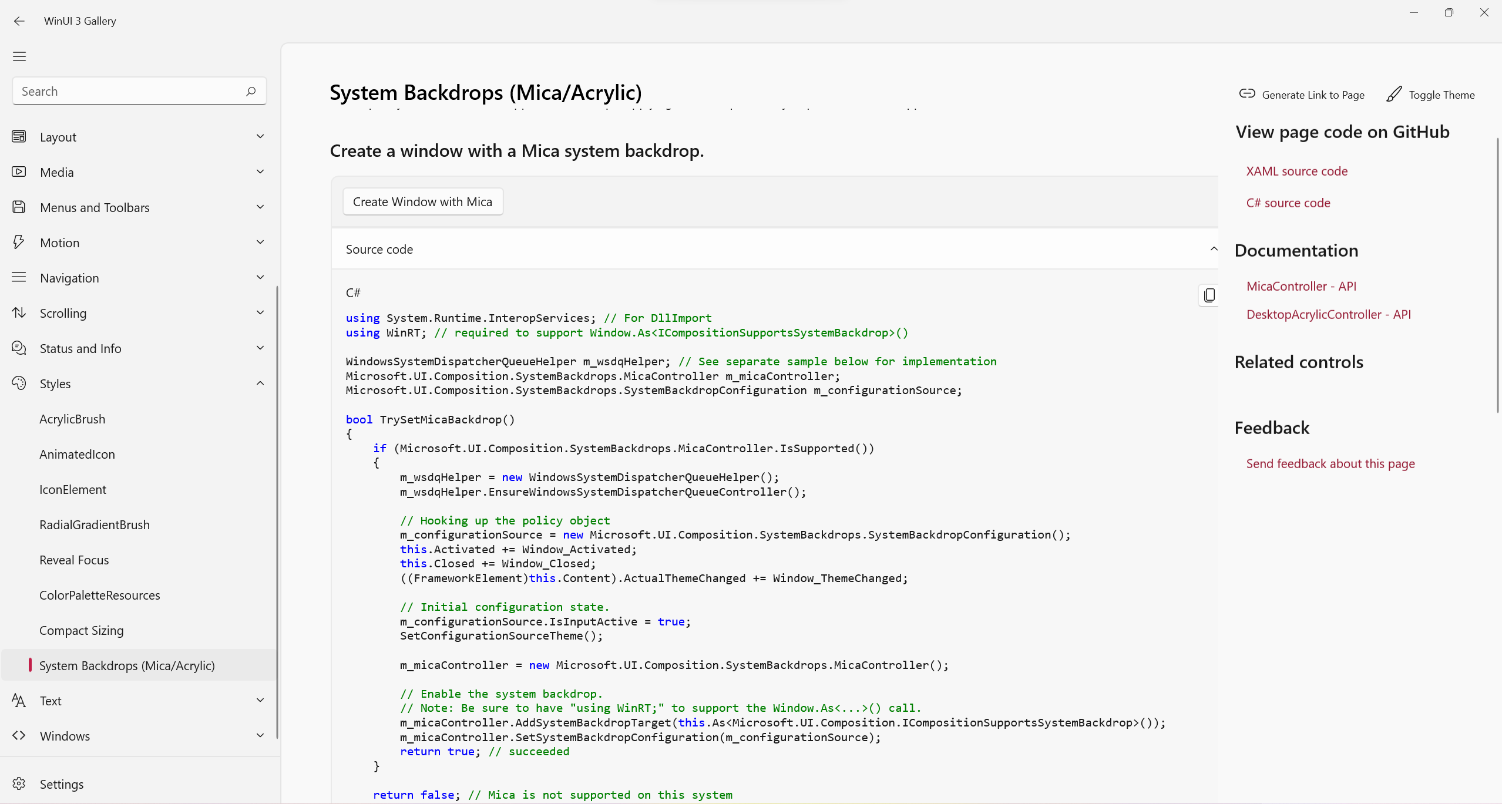1502x804 pixels.
Task: Click the Styles category label
Action: point(55,384)
